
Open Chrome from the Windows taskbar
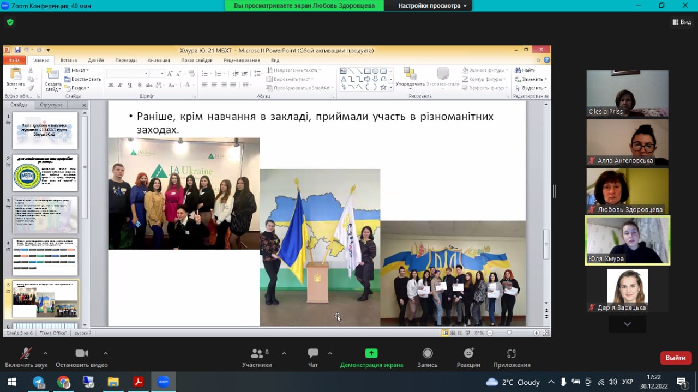[x=64, y=382]
